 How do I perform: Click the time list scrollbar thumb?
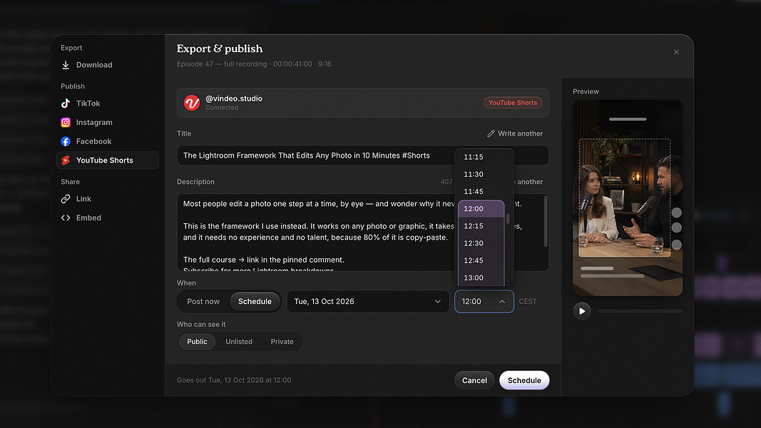[x=508, y=219]
